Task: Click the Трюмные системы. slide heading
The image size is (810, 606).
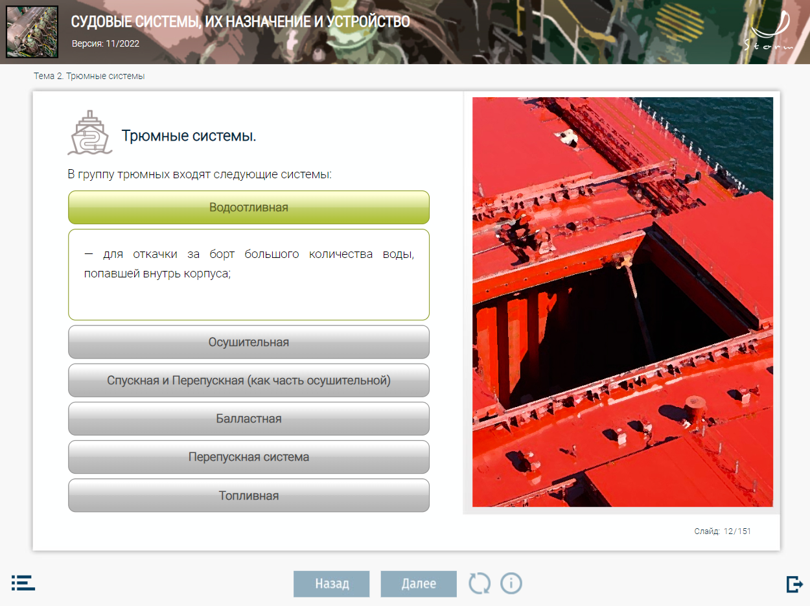Action: (189, 136)
